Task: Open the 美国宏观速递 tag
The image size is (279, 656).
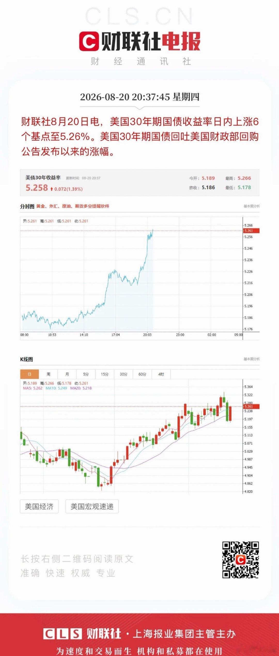Action: click(92, 506)
